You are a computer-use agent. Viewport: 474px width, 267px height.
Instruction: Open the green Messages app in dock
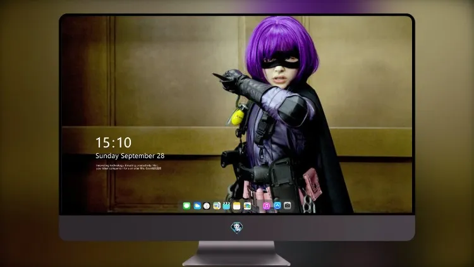point(186,206)
